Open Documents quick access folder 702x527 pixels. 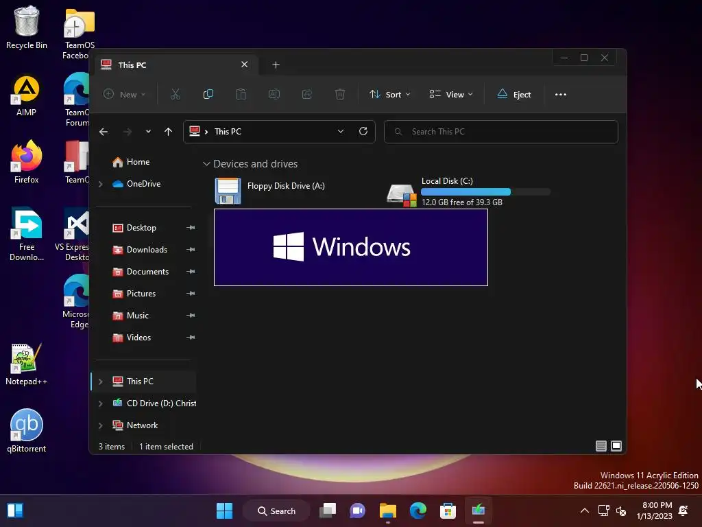(x=141, y=272)
